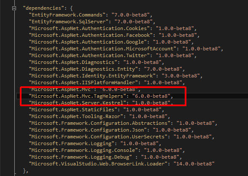
Task: Click the Authentication.Cookies version "1.0.0-beta8"
Action: tap(175, 28)
